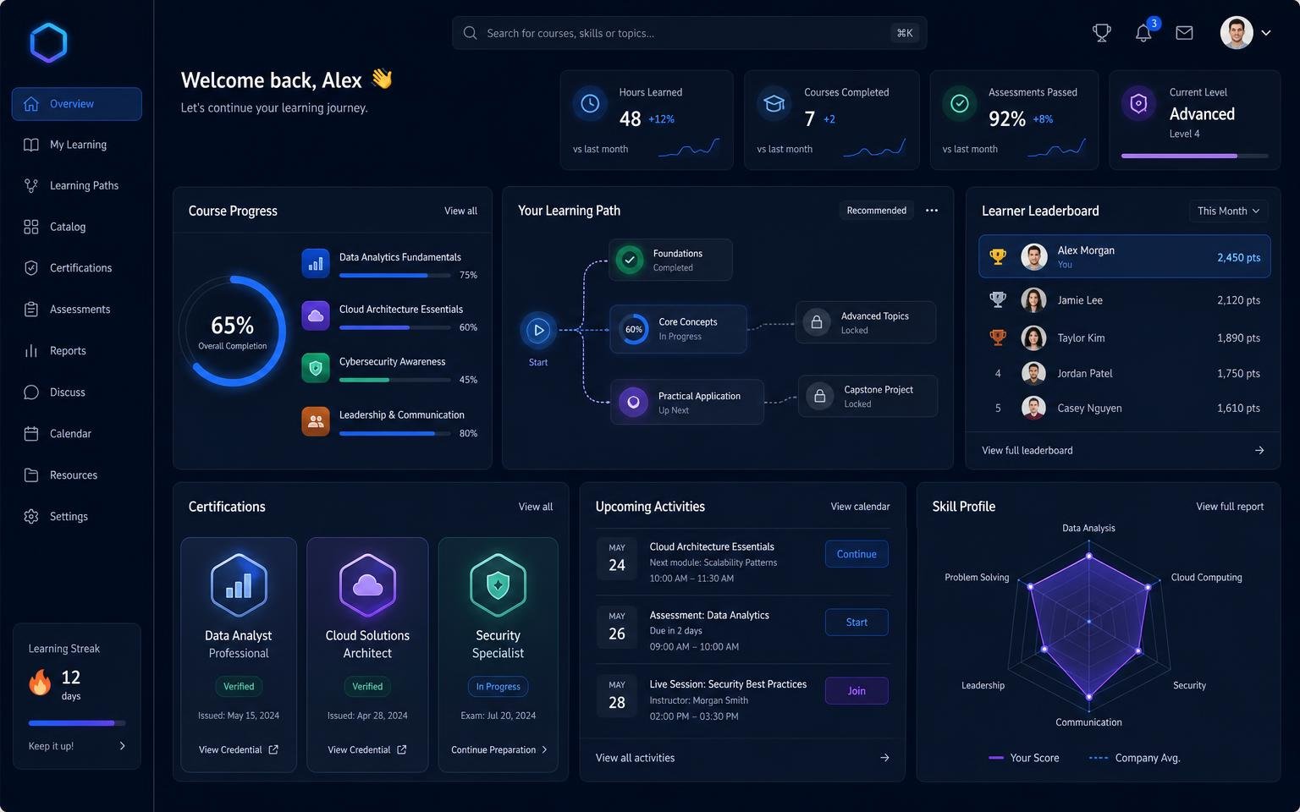Click the Data Analyst Professional badge
The height and width of the screenshot is (812, 1300).
tap(239, 584)
